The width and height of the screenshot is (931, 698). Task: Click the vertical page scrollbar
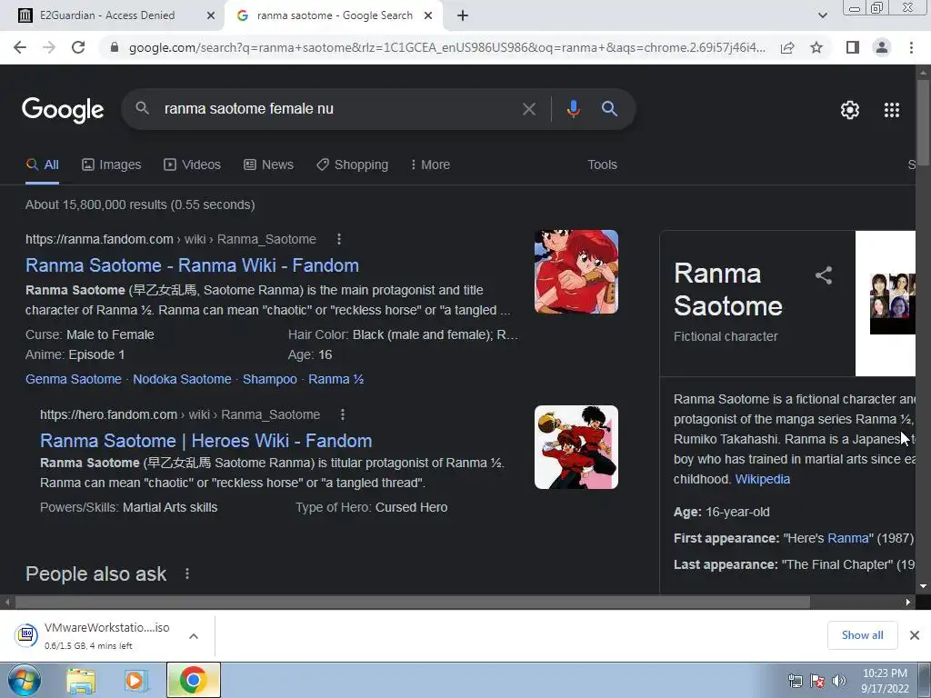pos(923,122)
